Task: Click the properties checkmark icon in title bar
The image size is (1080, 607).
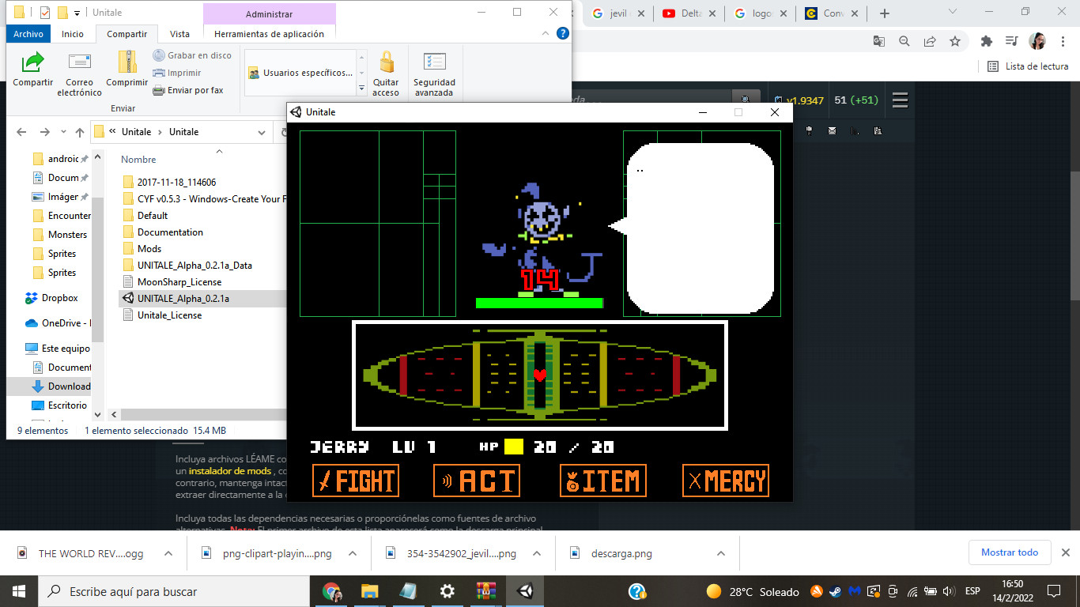Action: [x=44, y=13]
